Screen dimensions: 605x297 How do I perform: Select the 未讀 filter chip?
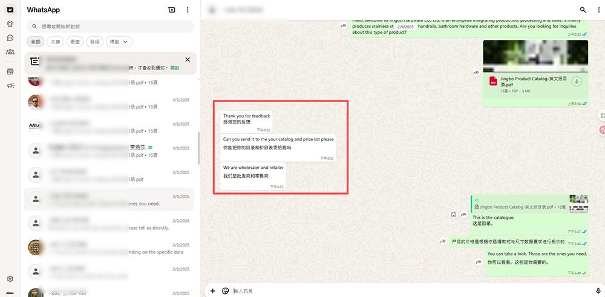[x=55, y=42]
